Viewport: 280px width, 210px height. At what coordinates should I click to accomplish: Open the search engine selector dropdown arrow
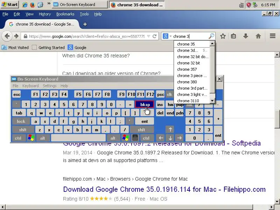pyautogui.click(x=170, y=36)
